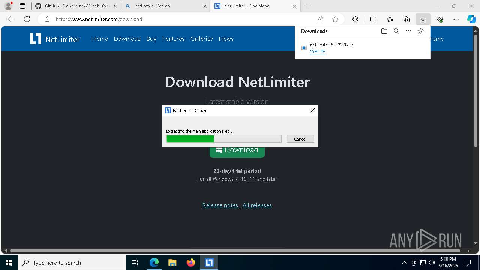Select NetLimiter Setup taskbar icon
480x270 pixels.
coord(209,262)
